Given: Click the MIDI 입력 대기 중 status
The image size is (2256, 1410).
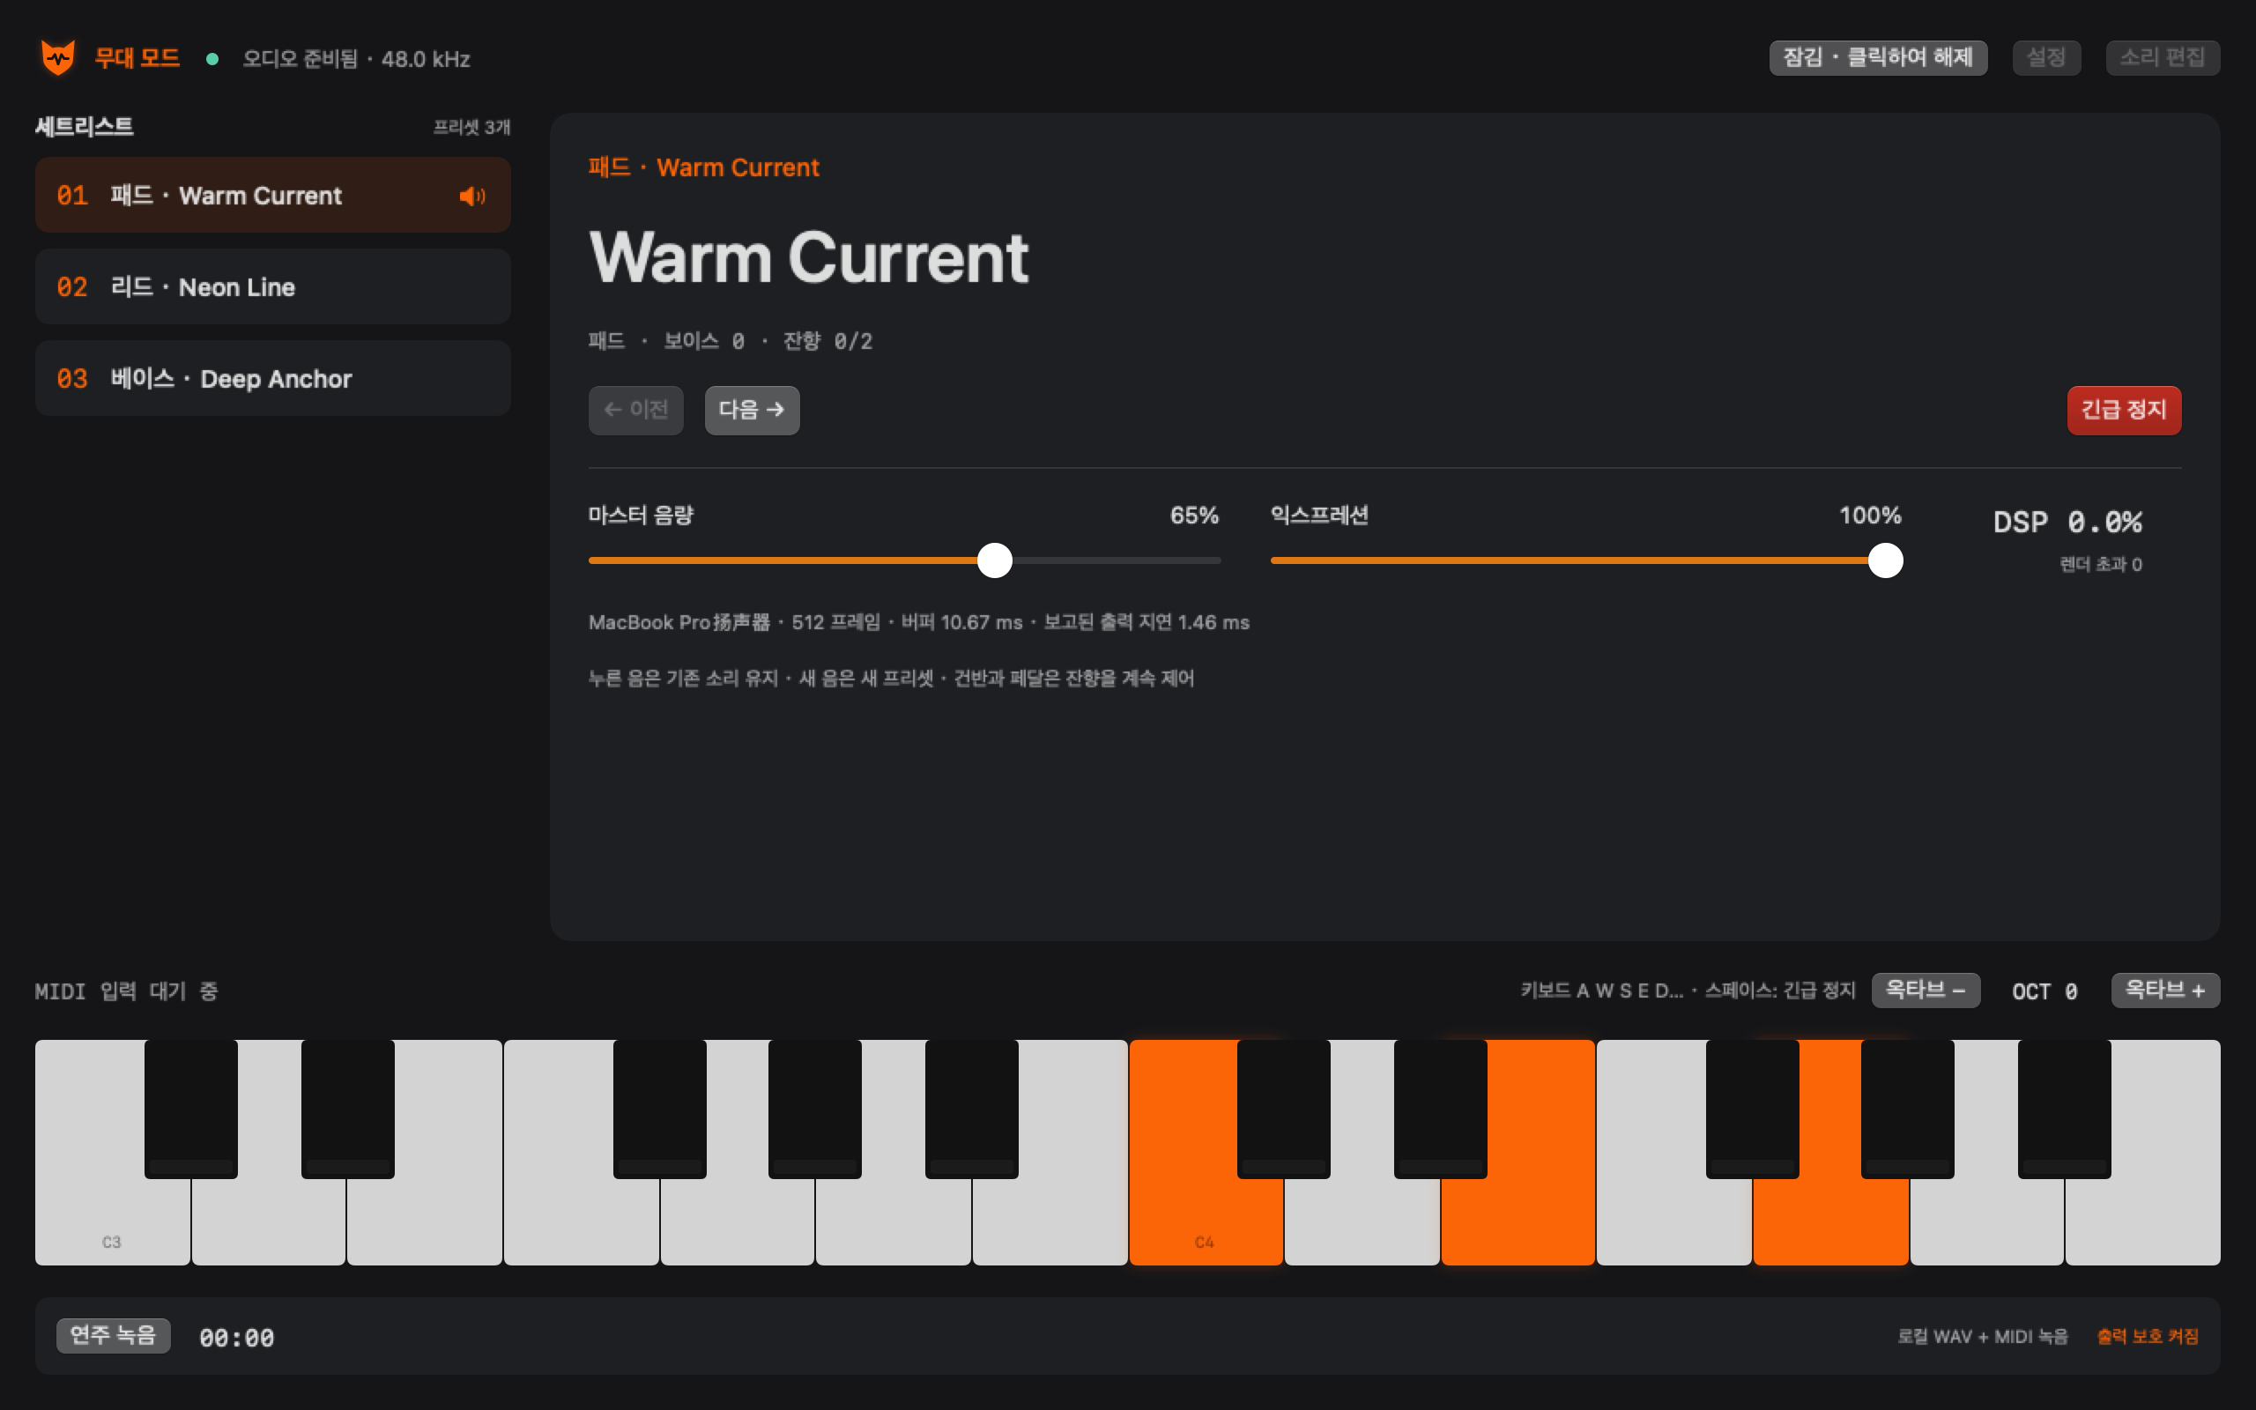Looking at the screenshot, I should point(127,991).
